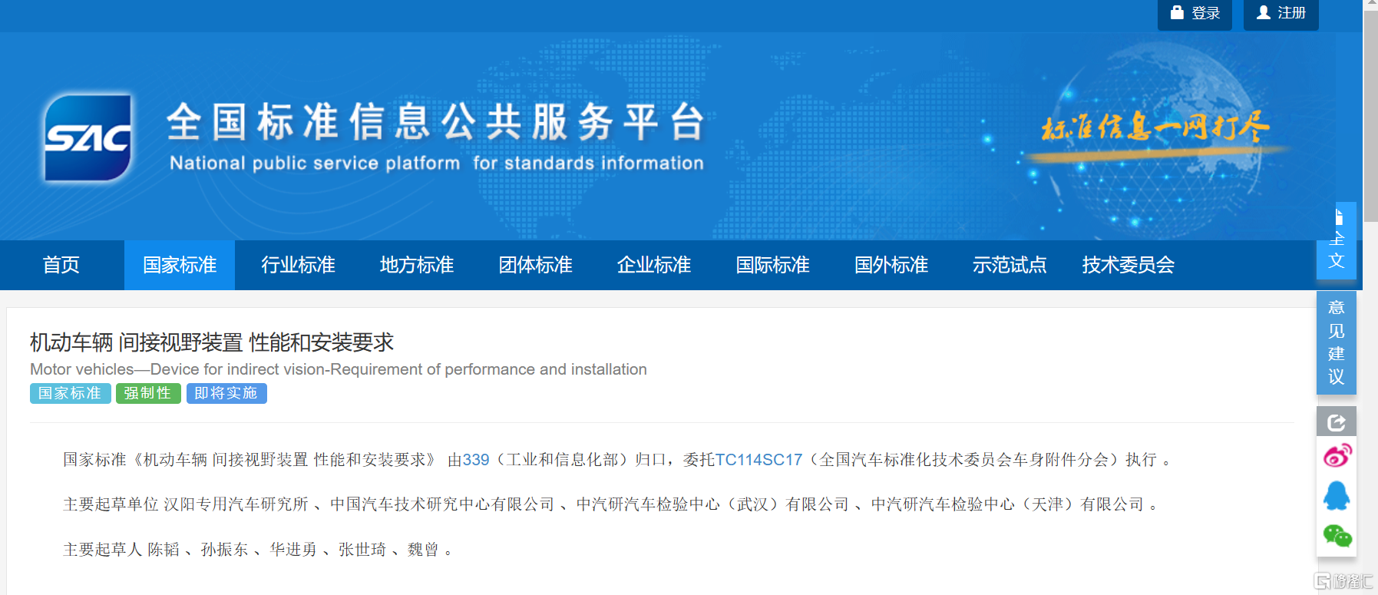Click the 强制性 green badge
Image resolution: width=1378 pixels, height=595 pixels.
pos(148,393)
